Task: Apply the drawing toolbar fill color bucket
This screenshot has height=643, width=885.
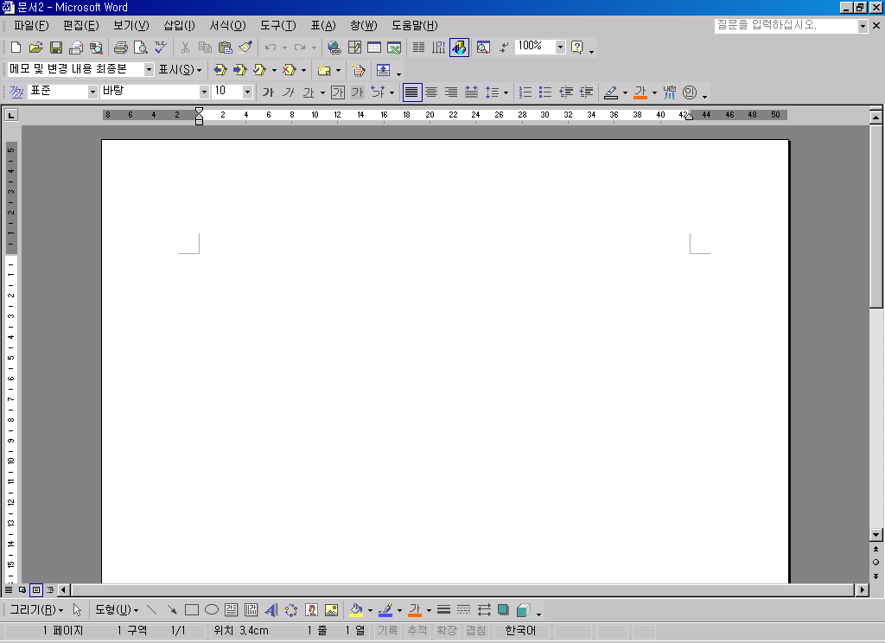Action: (356, 609)
